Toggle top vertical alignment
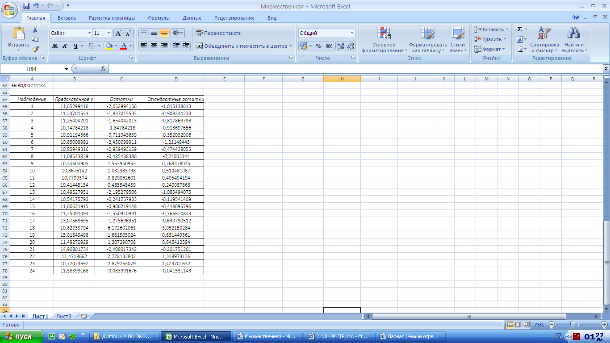610x343 pixels. point(143,33)
